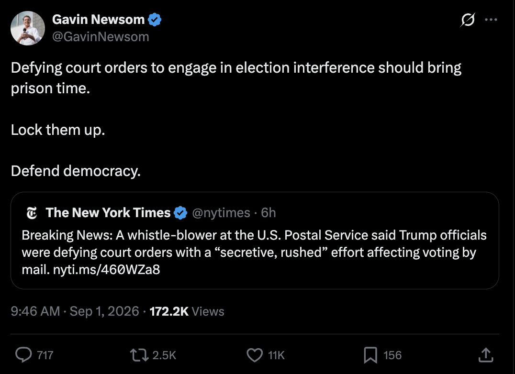Viewport: 515px width, 374px height.
Task: Open the quoted Breaking News post text
Action: (254, 253)
